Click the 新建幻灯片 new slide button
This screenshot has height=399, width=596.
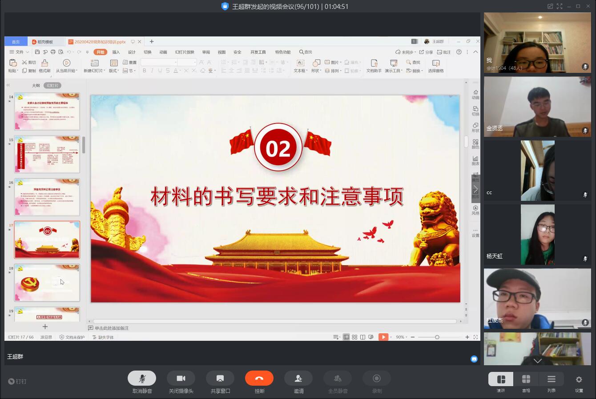coord(94,66)
